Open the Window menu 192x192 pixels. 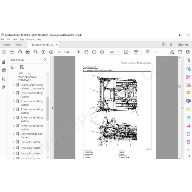(x=30, y=39)
